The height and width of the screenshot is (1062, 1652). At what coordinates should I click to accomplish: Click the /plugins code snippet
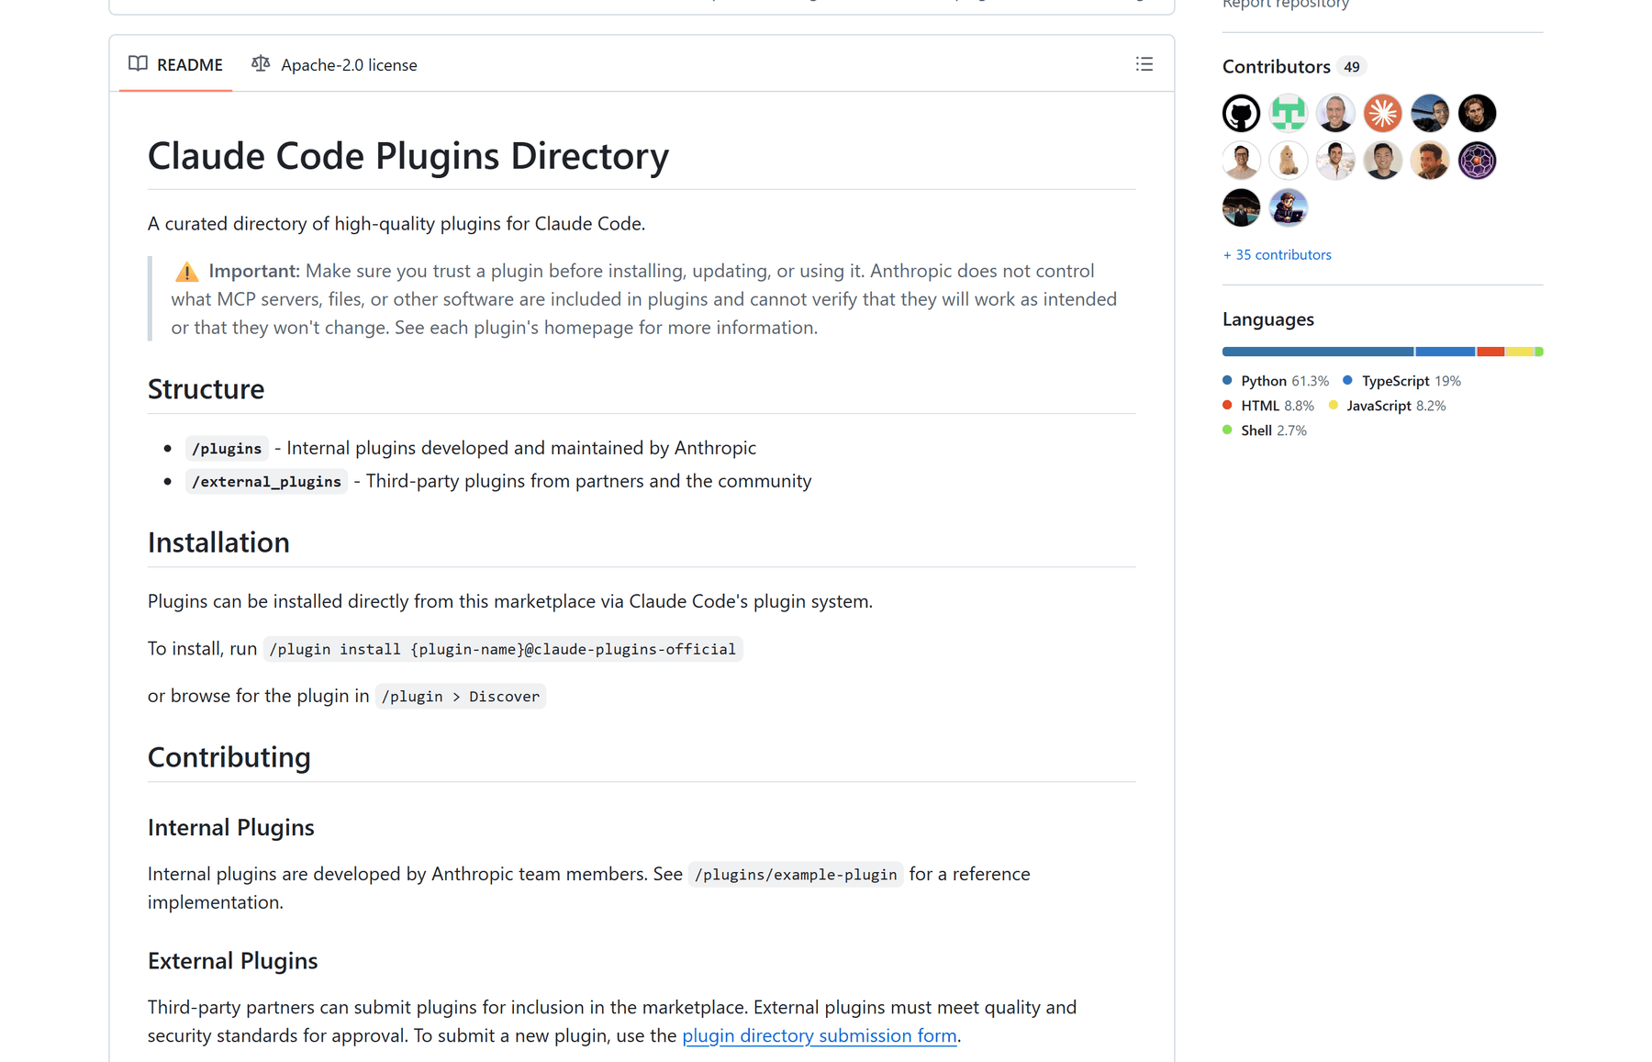[x=227, y=448]
